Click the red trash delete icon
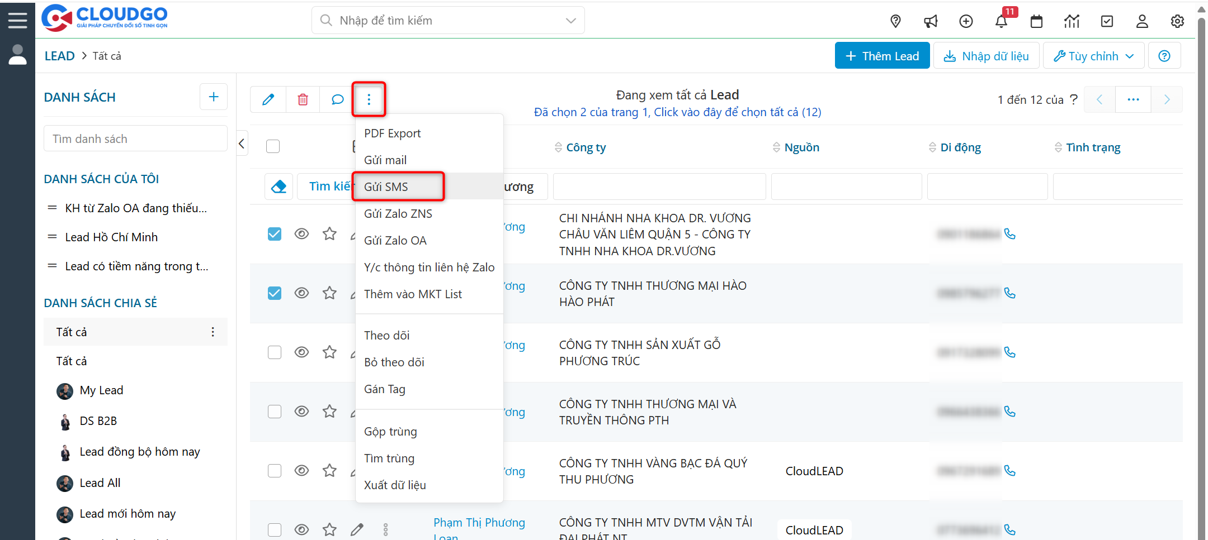 coord(303,99)
